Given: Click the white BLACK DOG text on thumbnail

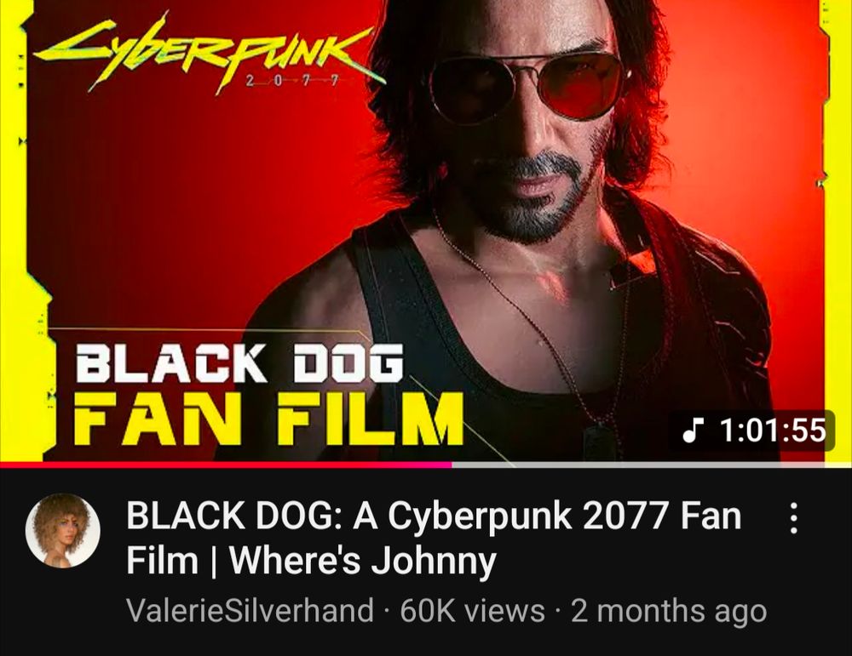Looking at the screenshot, I should [239, 362].
